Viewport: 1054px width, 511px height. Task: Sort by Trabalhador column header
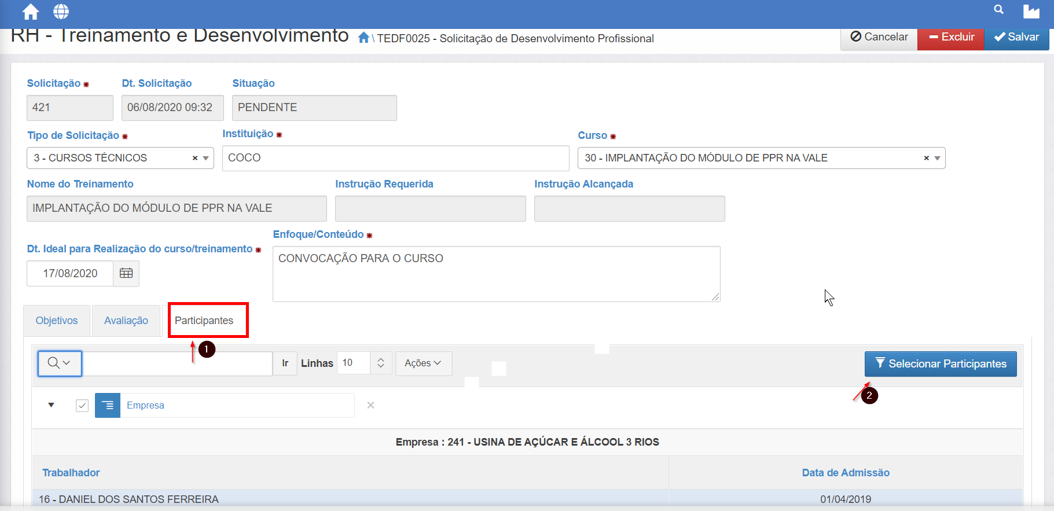point(71,473)
